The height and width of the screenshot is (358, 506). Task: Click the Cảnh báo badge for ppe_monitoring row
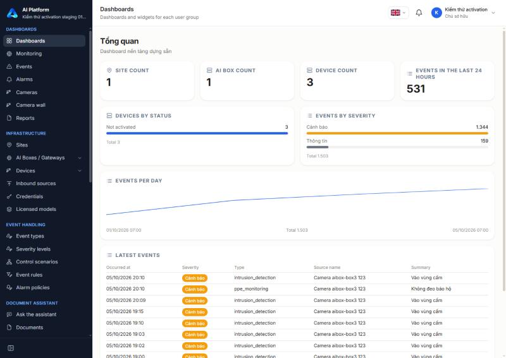click(195, 289)
